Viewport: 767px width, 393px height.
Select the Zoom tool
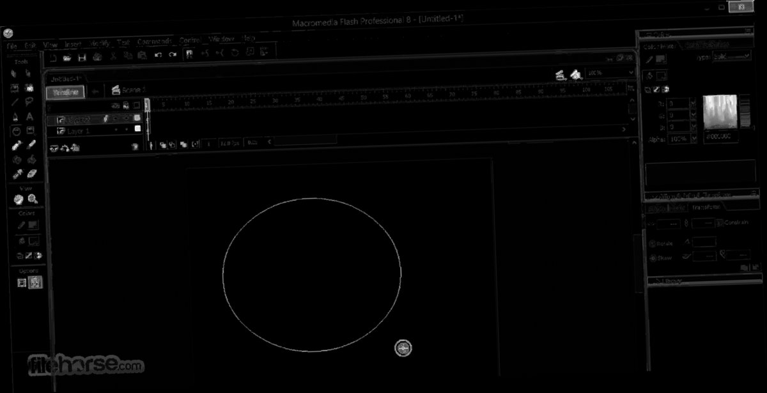[x=33, y=199]
